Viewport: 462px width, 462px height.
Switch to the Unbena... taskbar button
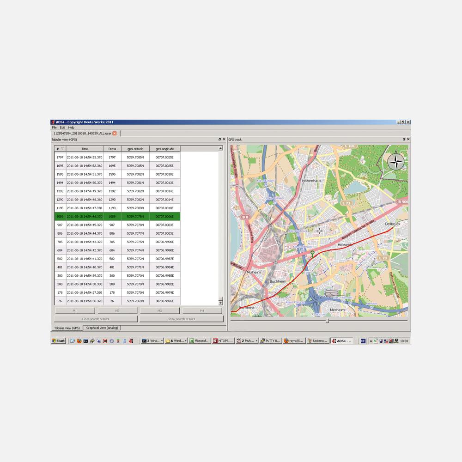(318, 340)
